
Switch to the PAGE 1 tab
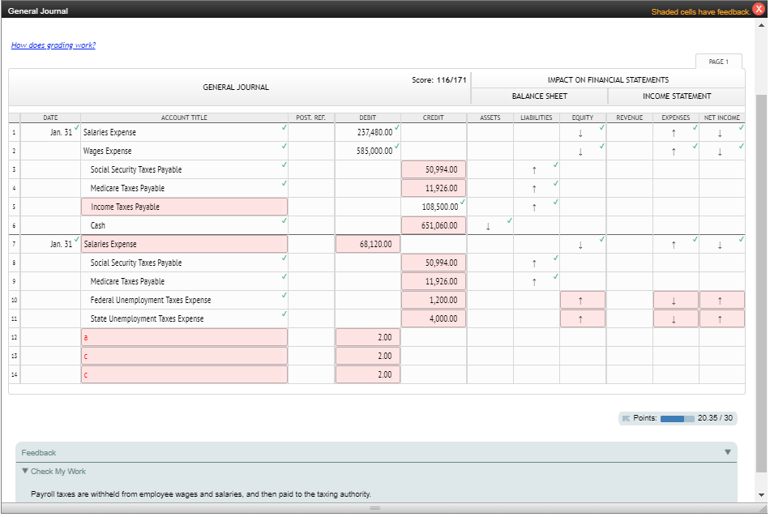click(718, 62)
